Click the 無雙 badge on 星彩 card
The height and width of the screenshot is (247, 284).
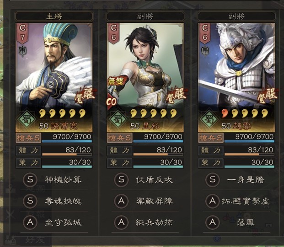point(116,81)
